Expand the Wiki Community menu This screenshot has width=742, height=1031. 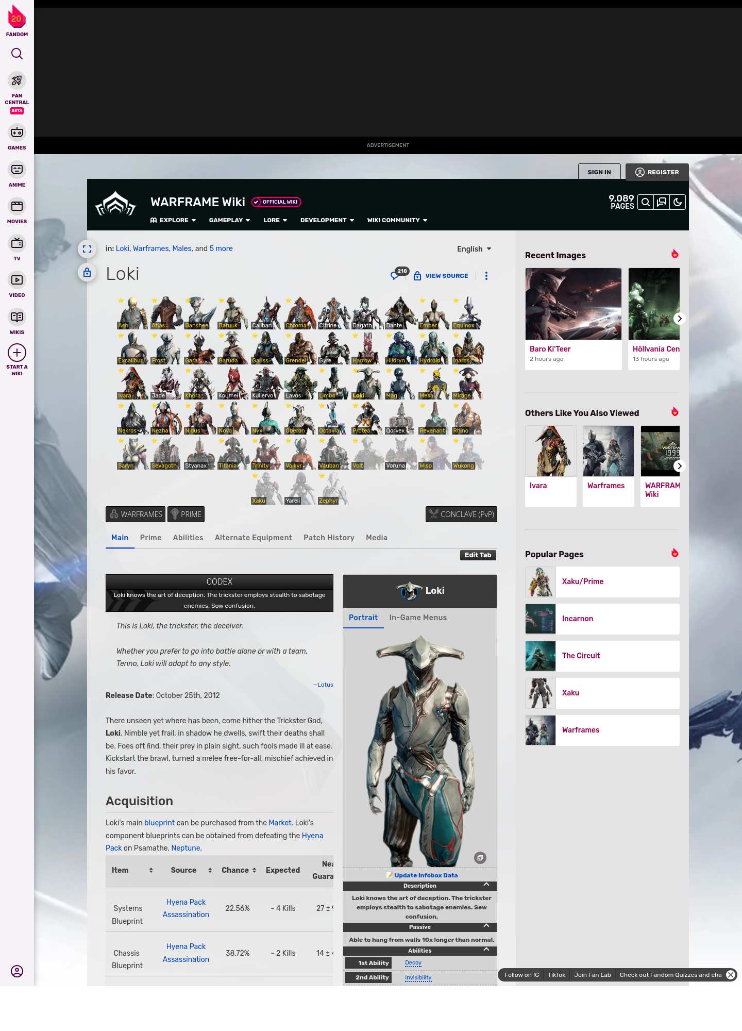(x=397, y=220)
